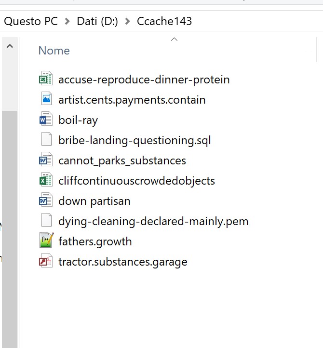Navigate to Questo PC in breadcrumb
This screenshot has width=323, height=348.
pos(31,22)
